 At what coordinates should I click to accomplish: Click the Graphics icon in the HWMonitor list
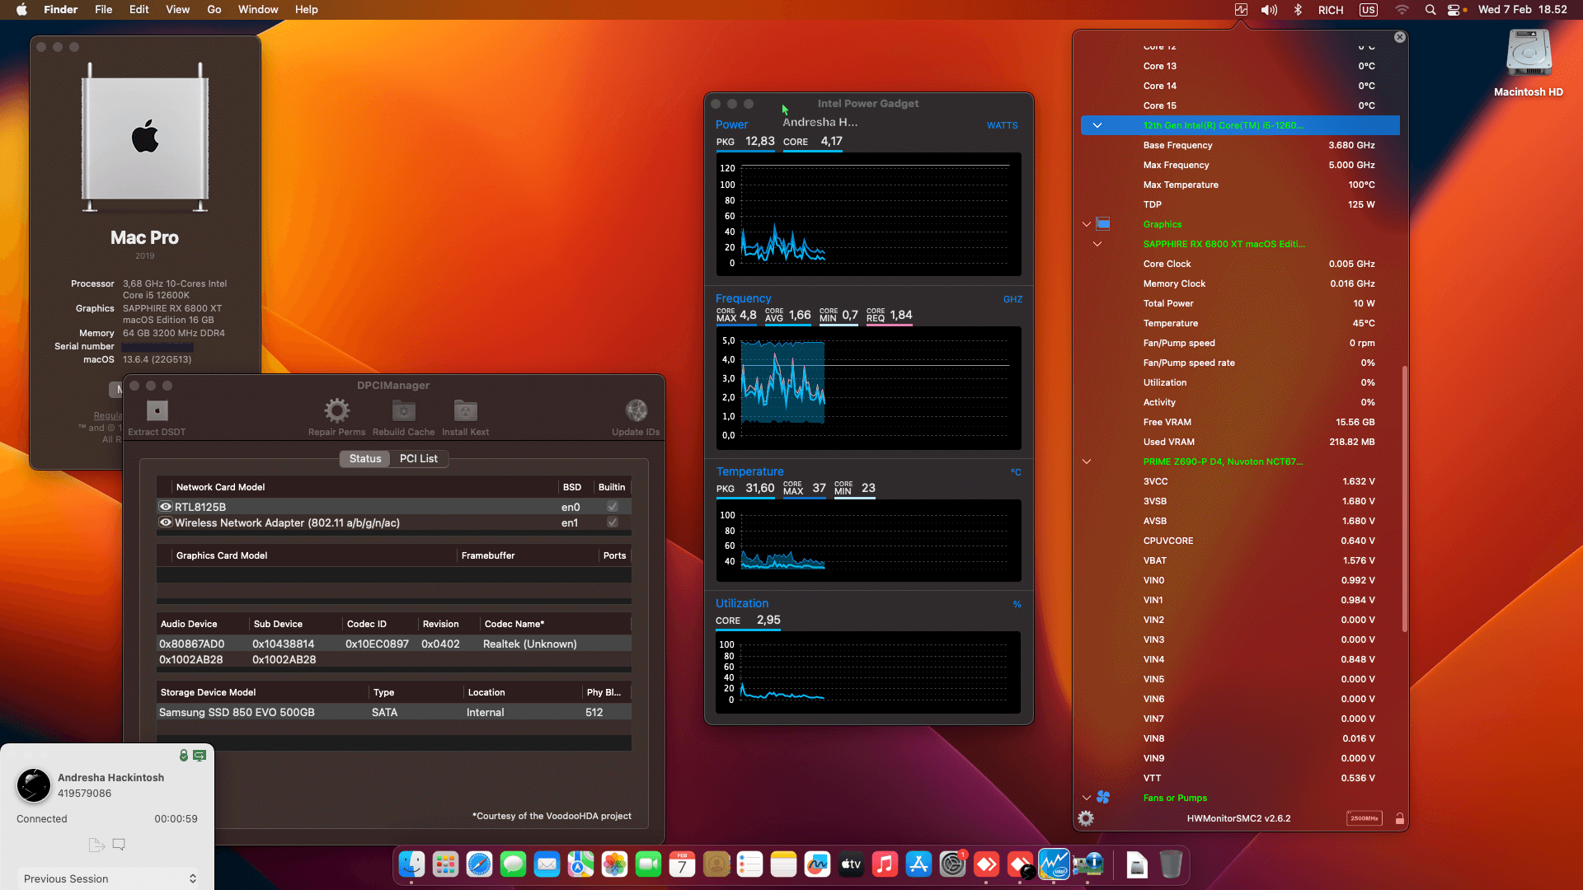(1104, 223)
